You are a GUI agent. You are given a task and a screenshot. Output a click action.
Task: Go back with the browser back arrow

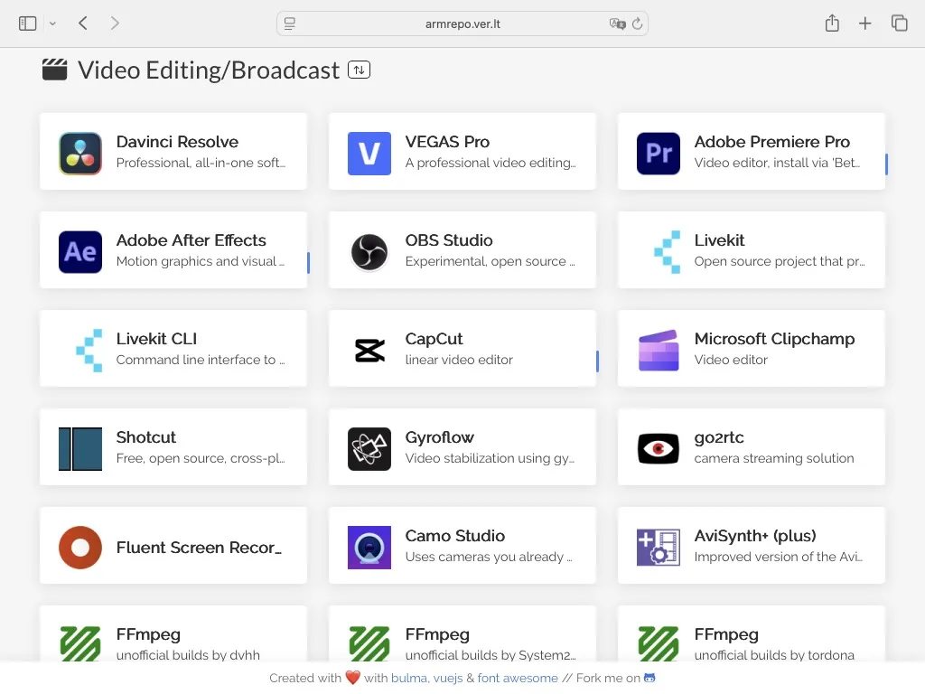click(83, 23)
